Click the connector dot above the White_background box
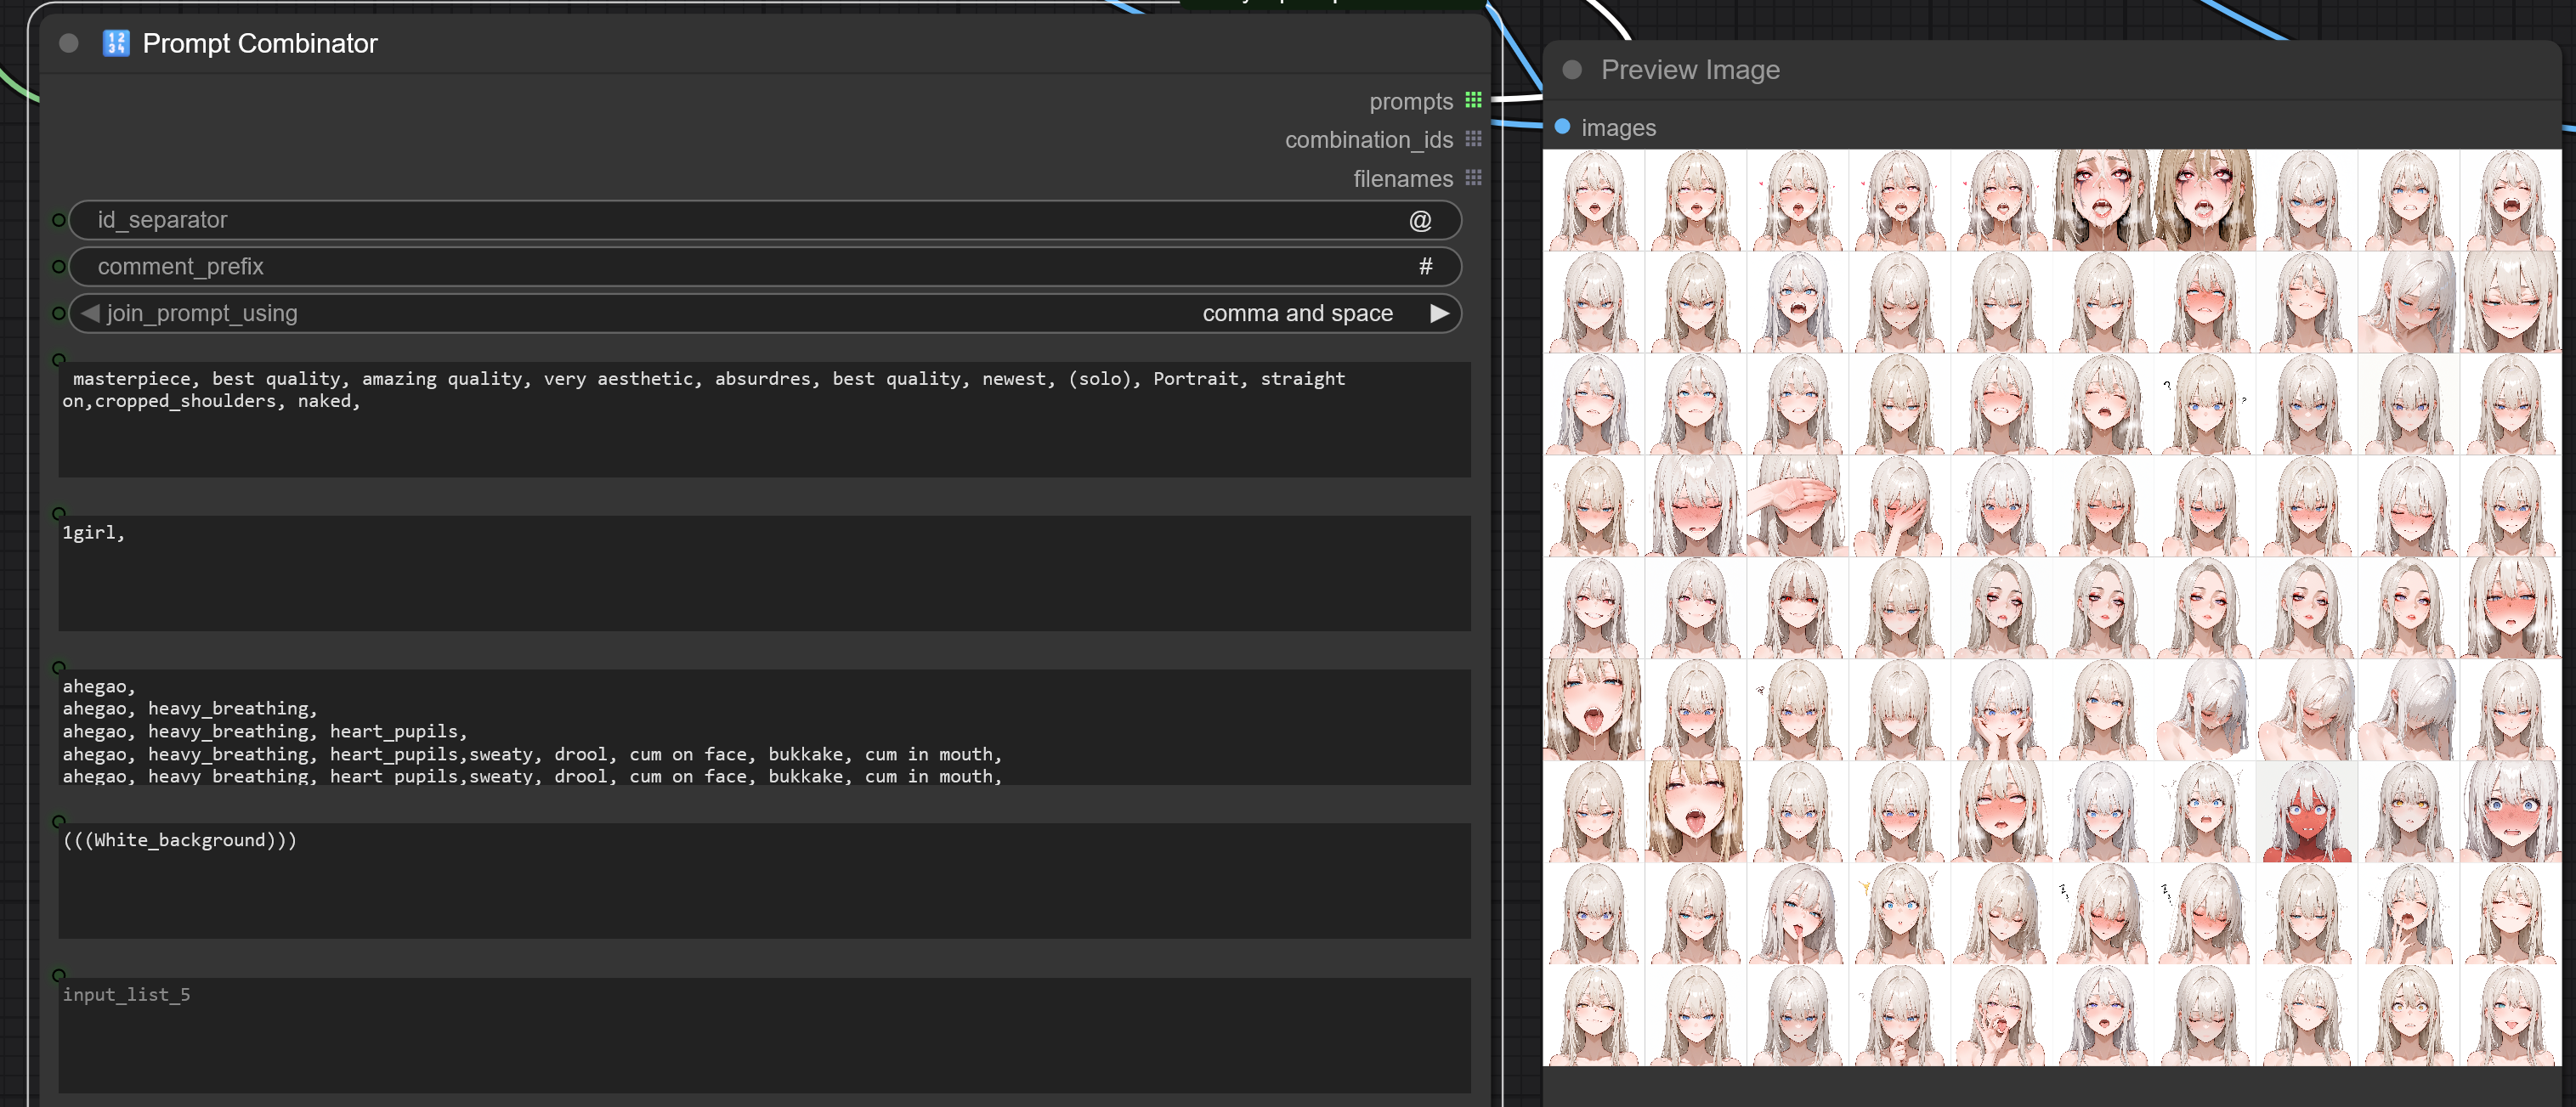This screenshot has width=2576, height=1107. point(59,821)
